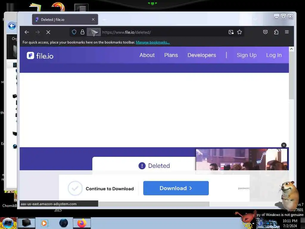Viewport: 305px width, 229px height.
Task: Stop page loading with the X button
Action: coord(48,32)
